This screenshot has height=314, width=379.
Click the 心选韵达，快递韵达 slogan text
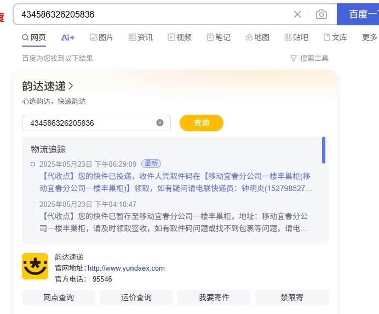(54, 101)
